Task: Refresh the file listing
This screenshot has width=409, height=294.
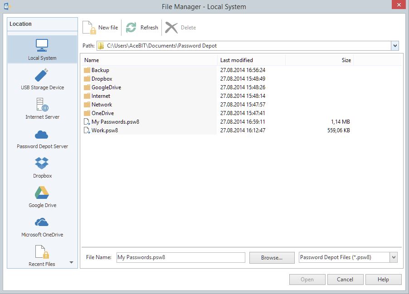Action: pyautogui.click(x=141, y=27)
